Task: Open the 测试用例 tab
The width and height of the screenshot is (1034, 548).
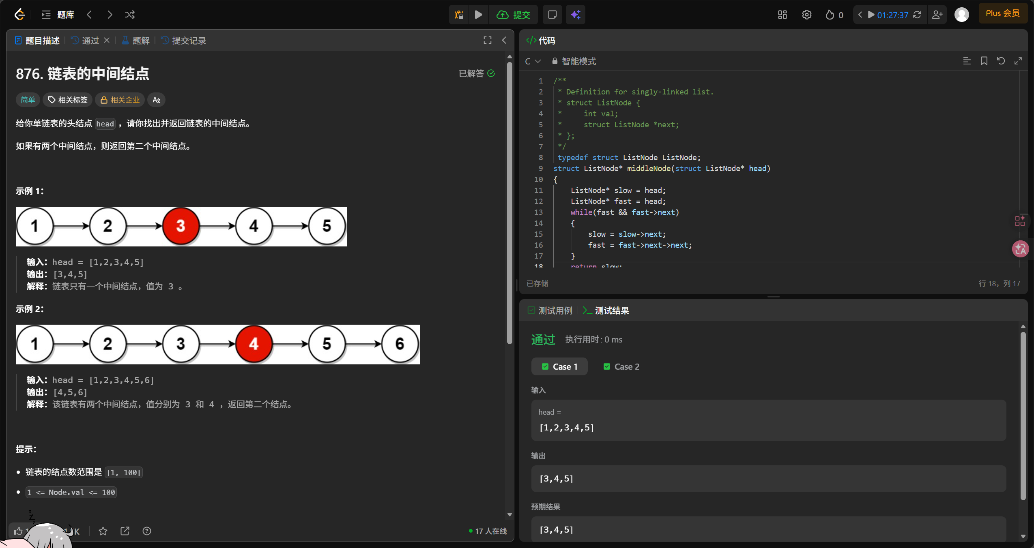Action: coord(550,311)
